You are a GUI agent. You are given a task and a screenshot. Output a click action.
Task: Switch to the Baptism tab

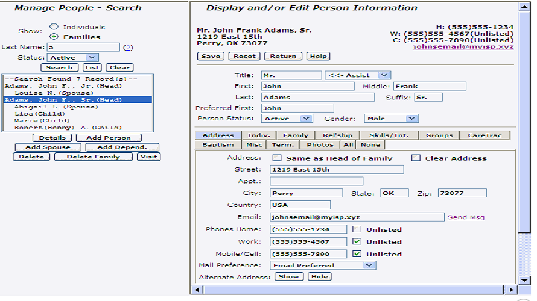coord(218,145)
